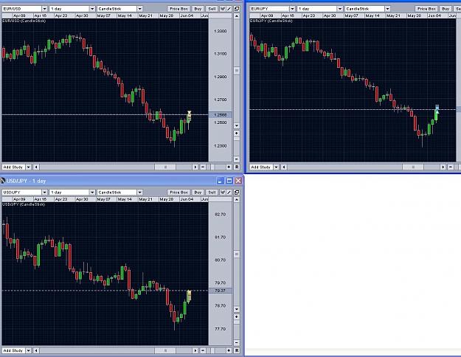Click the bull icon in USD/JPY chart toolbar
Screen dimensions: 461x357
[223, 193]
